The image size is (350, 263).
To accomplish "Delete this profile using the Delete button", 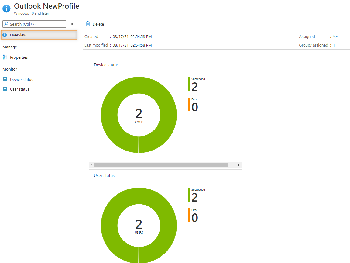I will tap(95, 24).
